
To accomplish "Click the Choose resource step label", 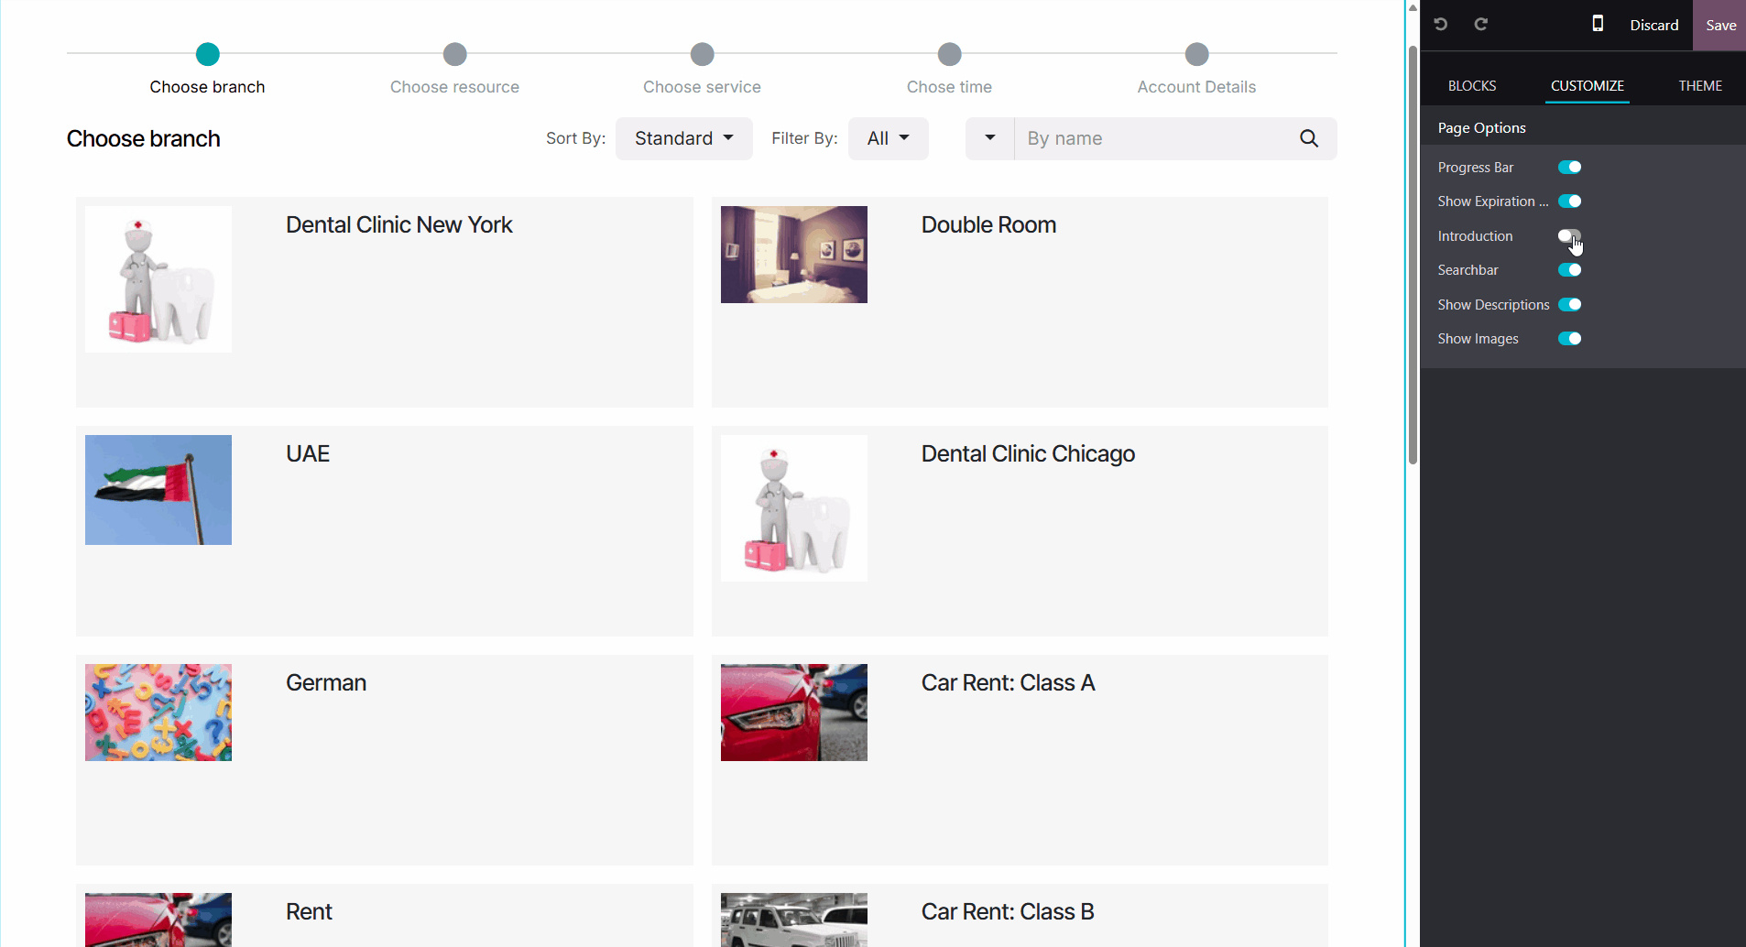I will click(455, 87).
